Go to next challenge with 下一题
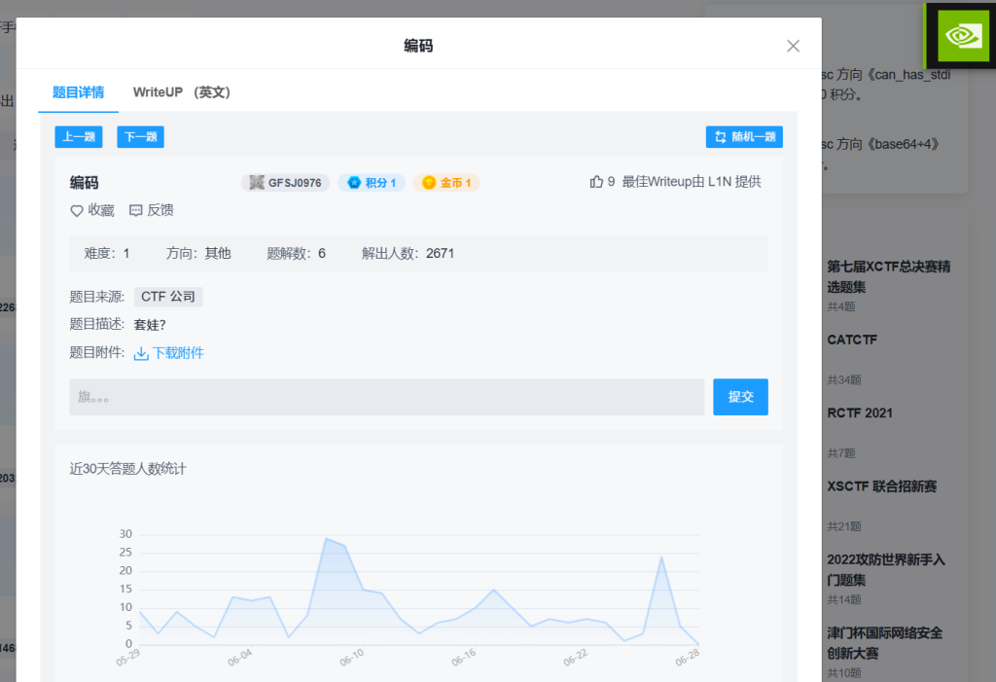This screenshot has width=996, height=682. [140, 137]
